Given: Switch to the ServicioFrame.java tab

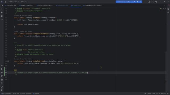Looking at the screenshot, I should click(62, 6).
